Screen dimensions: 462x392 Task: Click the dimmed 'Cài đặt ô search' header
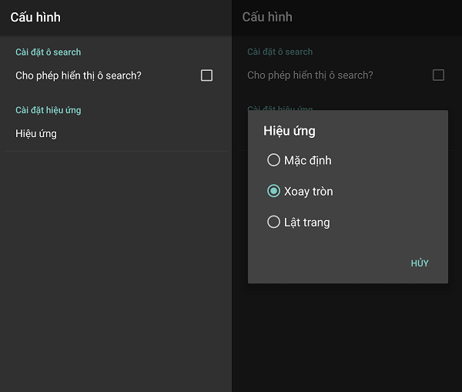pyautogui.click(x=280, y=52)
